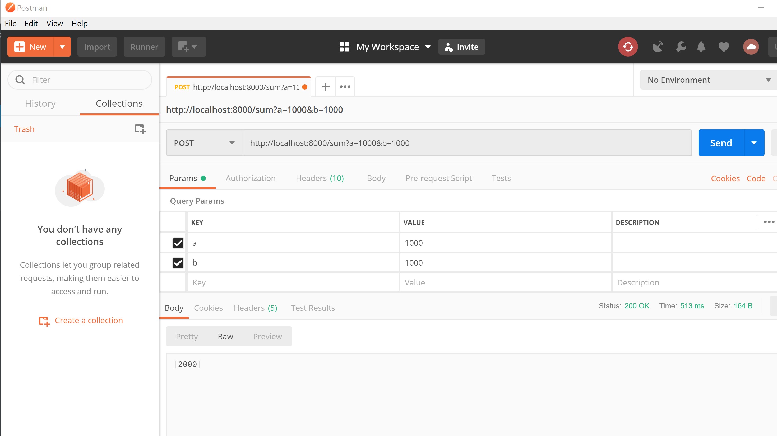Click the request URL input field
This screenshot has width=777, height=436.
pyautogui.click(x=452, y=143)
